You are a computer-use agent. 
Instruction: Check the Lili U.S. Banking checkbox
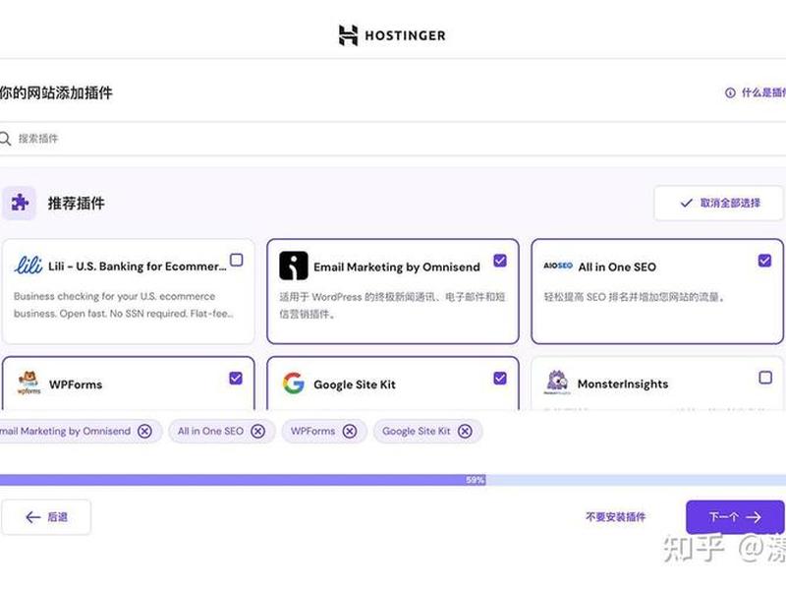click(236, 260)
